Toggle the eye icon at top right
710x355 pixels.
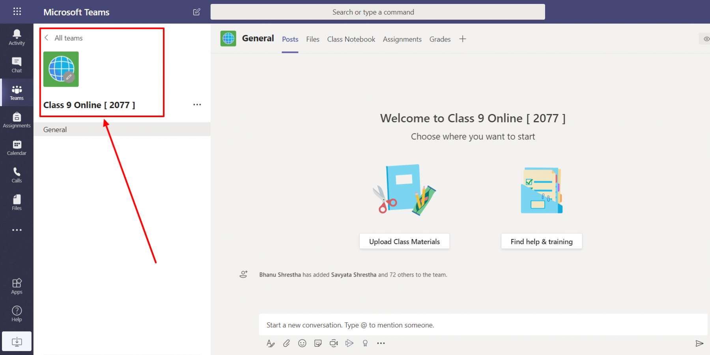[x=706, y=39]
